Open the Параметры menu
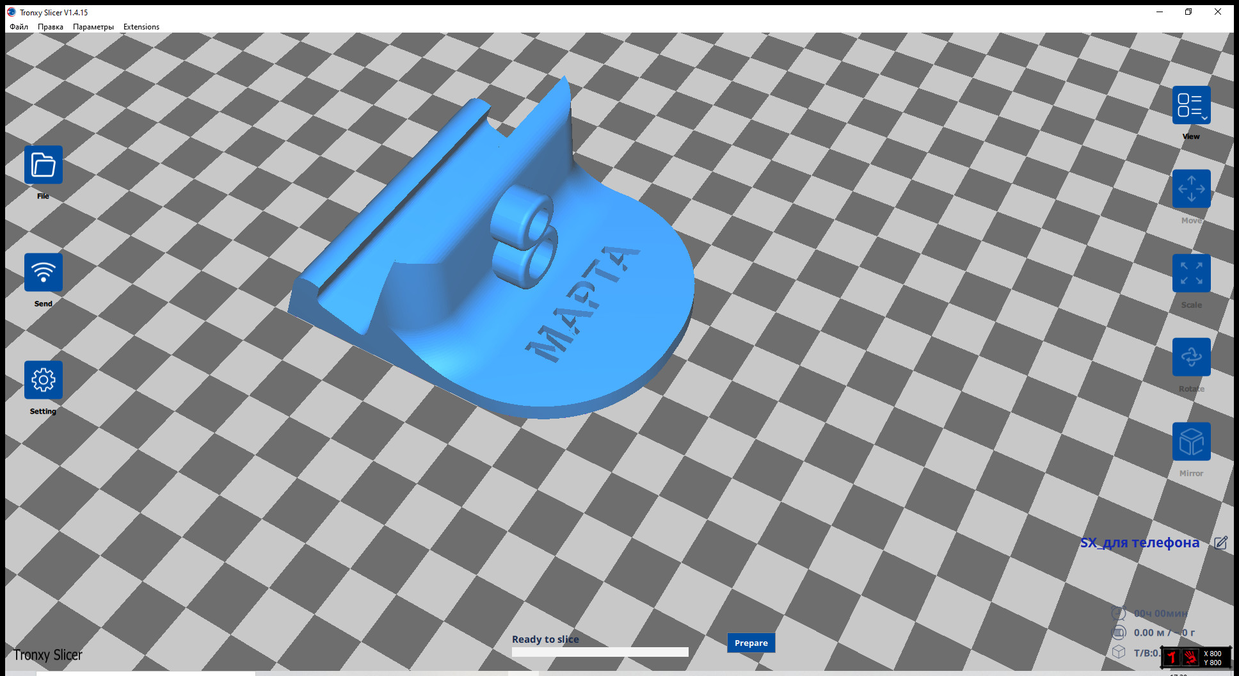This screenshot has width=1239, height=676. point(93,27)
